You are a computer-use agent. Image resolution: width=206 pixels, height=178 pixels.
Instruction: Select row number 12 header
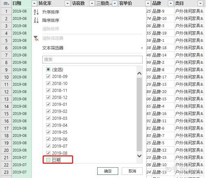pos(6,92)
